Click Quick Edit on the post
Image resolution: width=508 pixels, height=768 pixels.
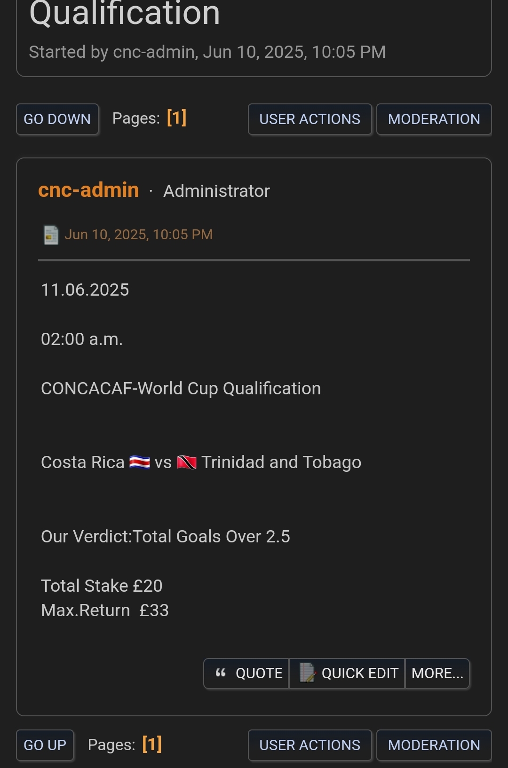tap(347, 674)
